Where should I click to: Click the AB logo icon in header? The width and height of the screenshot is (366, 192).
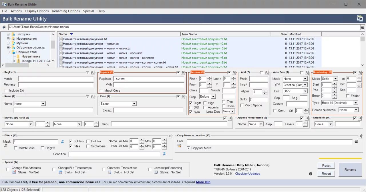tap(360, 19)
